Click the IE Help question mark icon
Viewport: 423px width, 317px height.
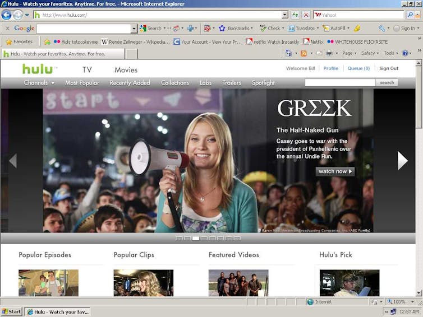point(405,53)
